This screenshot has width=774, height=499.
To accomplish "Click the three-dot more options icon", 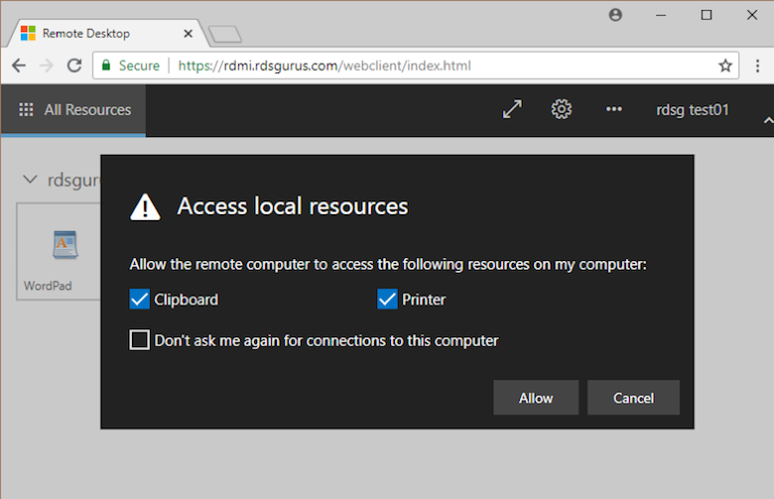I will (613, 110).
